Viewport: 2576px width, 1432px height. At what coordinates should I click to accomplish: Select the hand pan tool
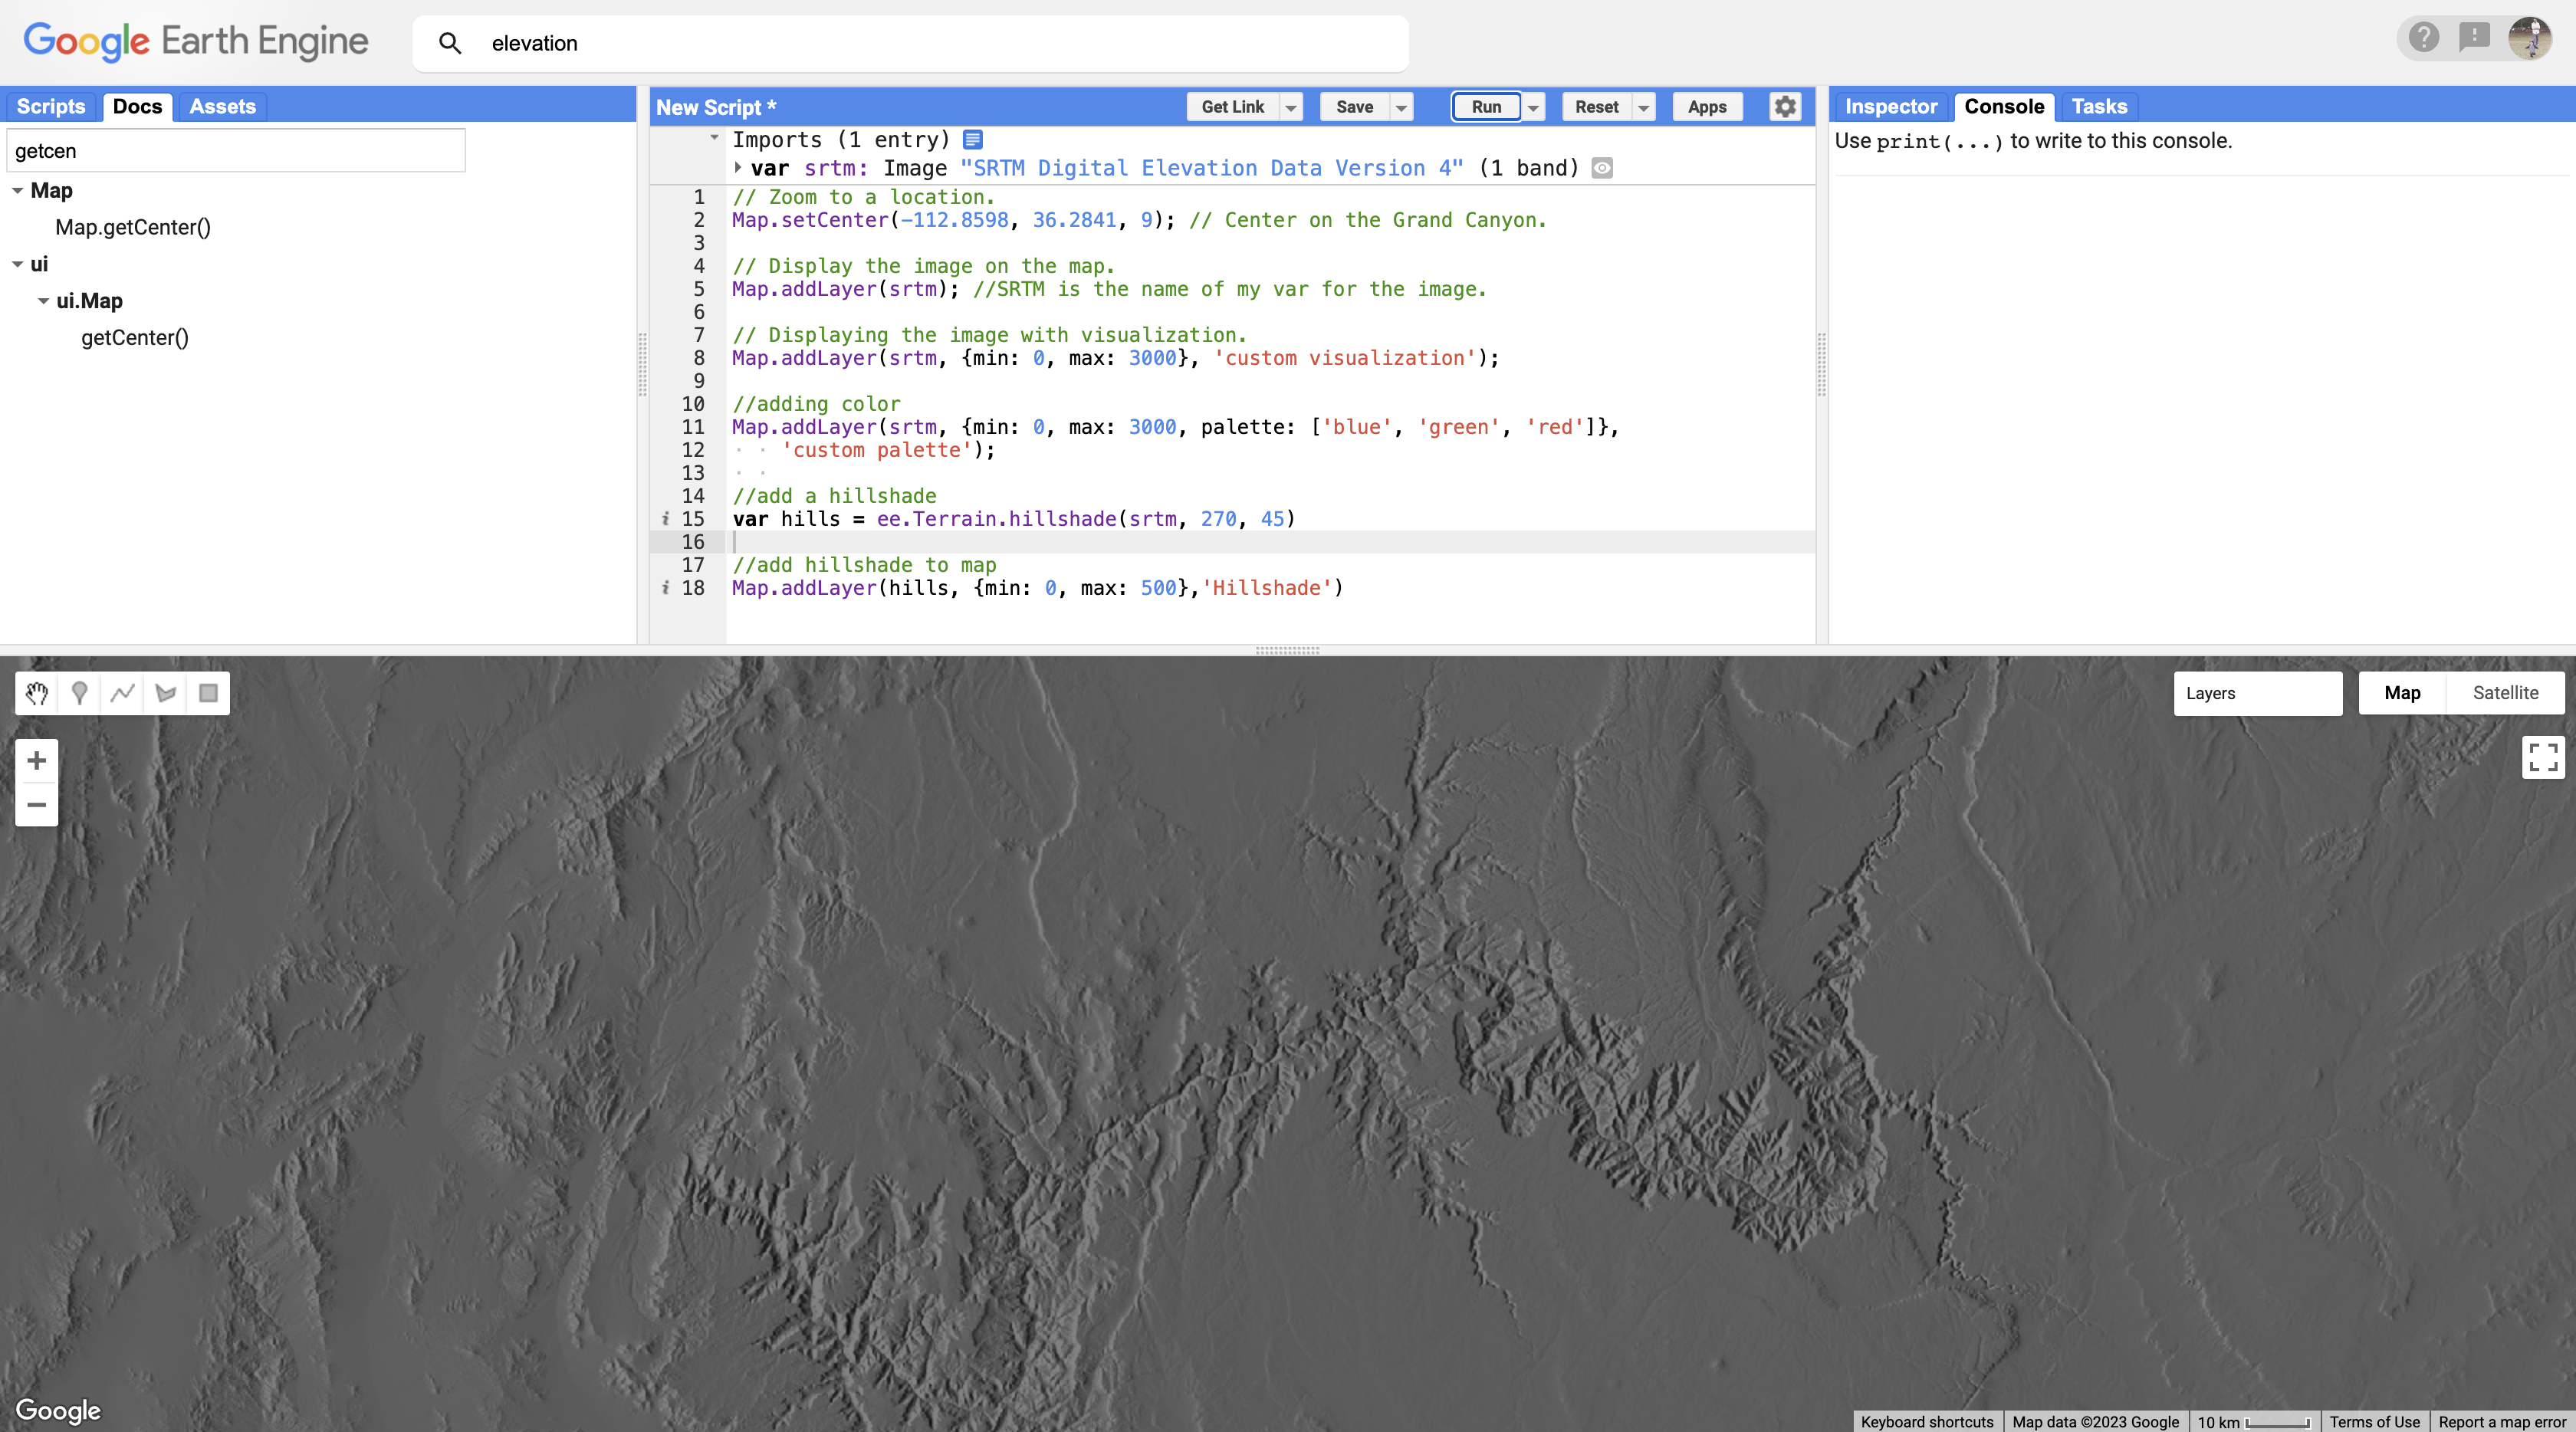point(37,693)
